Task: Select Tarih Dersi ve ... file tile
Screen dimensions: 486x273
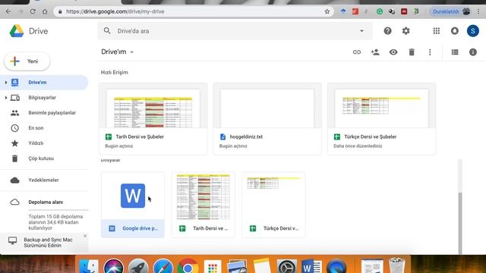Action: point(204,205)
